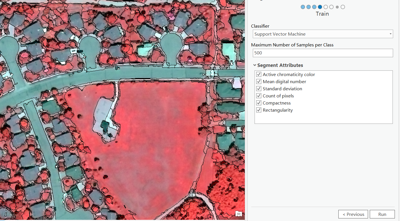Screen dimensions: 400x221
Task: Collapse the Segment Attributes section
Action: click(x=254, y=65)
